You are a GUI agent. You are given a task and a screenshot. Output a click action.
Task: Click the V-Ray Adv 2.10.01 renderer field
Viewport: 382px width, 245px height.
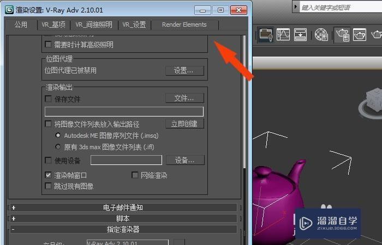click(128, 242)
